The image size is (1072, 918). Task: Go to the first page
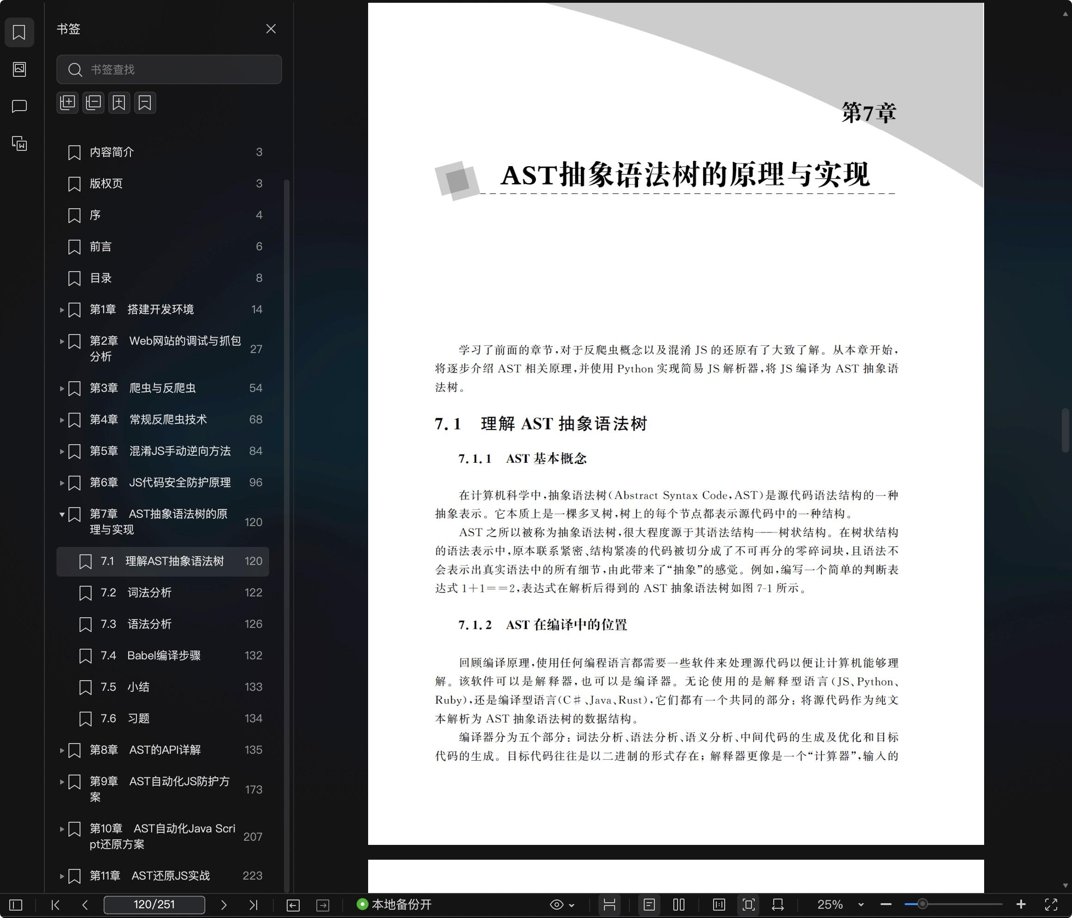click(x=55, y=905)
